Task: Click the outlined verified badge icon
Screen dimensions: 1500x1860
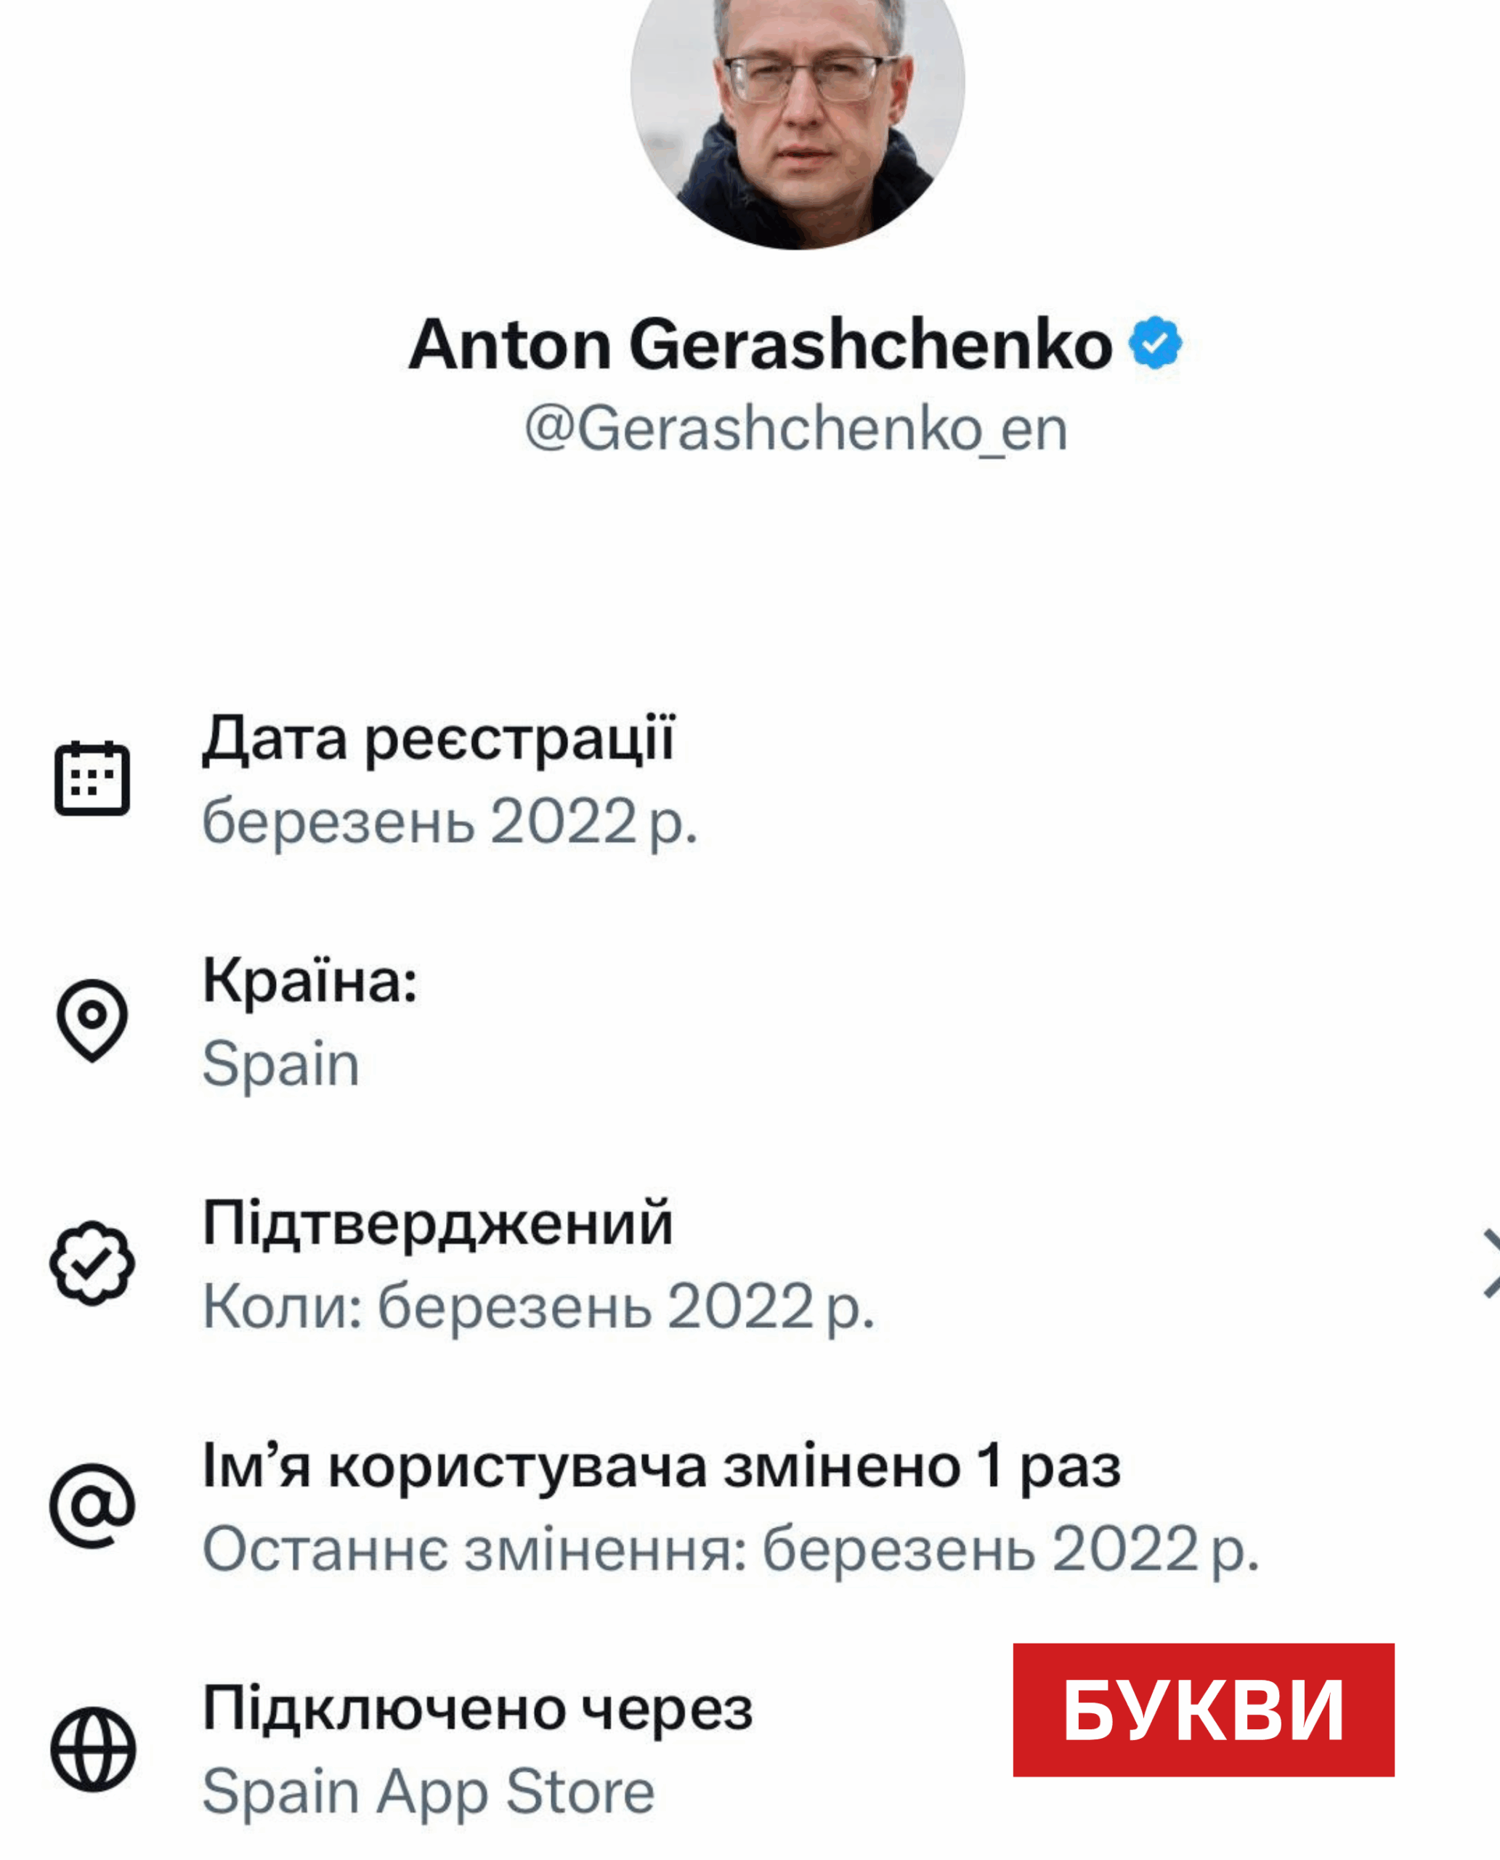Action: [92, 1263]
